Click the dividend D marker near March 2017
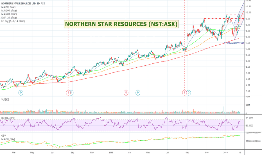Viewport: 262px width, 155px height. [x=21, y=92]
